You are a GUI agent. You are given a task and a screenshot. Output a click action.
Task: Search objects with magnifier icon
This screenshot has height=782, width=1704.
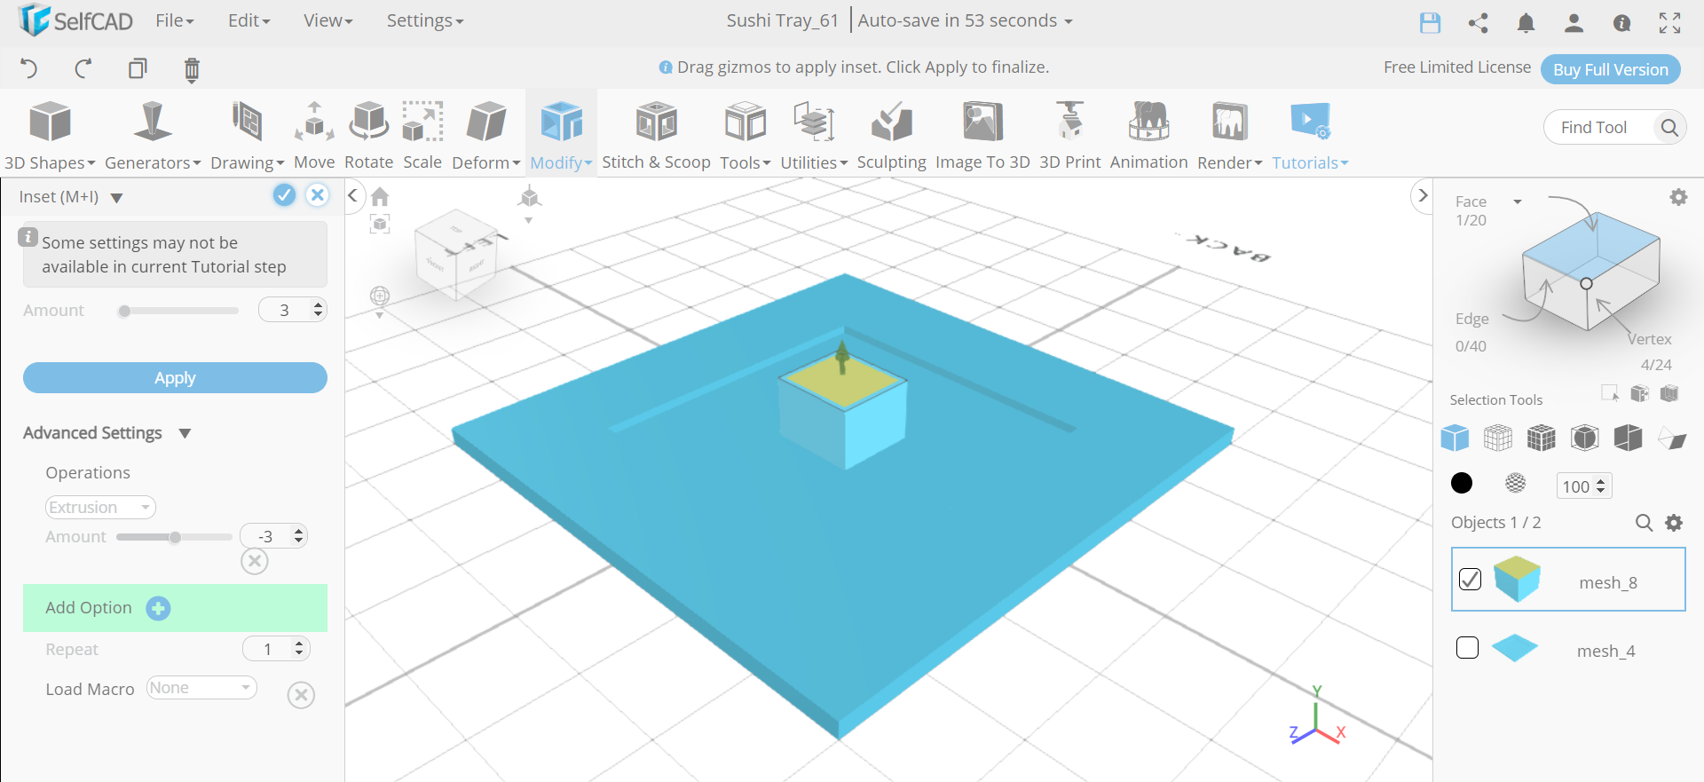point(1644,523)
